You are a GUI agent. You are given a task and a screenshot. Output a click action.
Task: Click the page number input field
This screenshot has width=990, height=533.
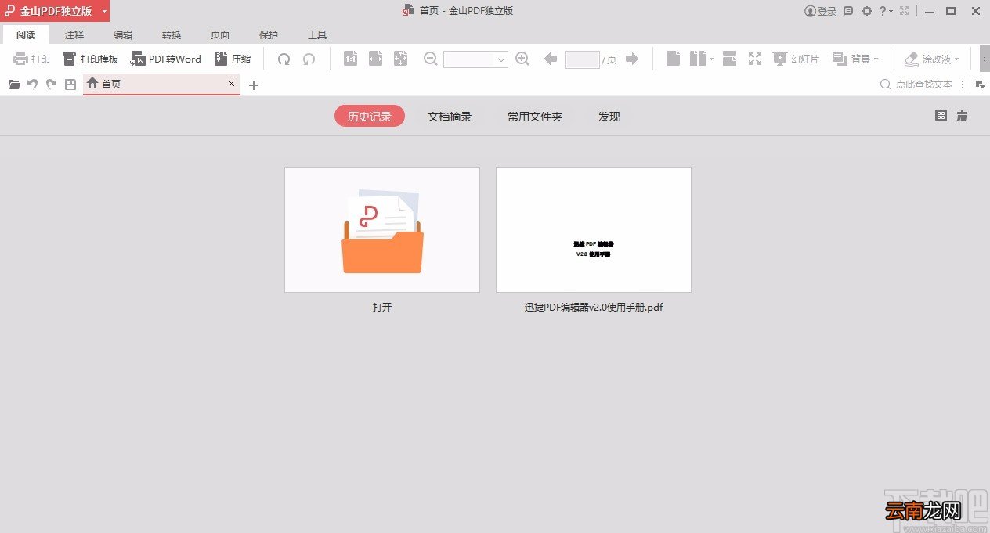[583, 59]
